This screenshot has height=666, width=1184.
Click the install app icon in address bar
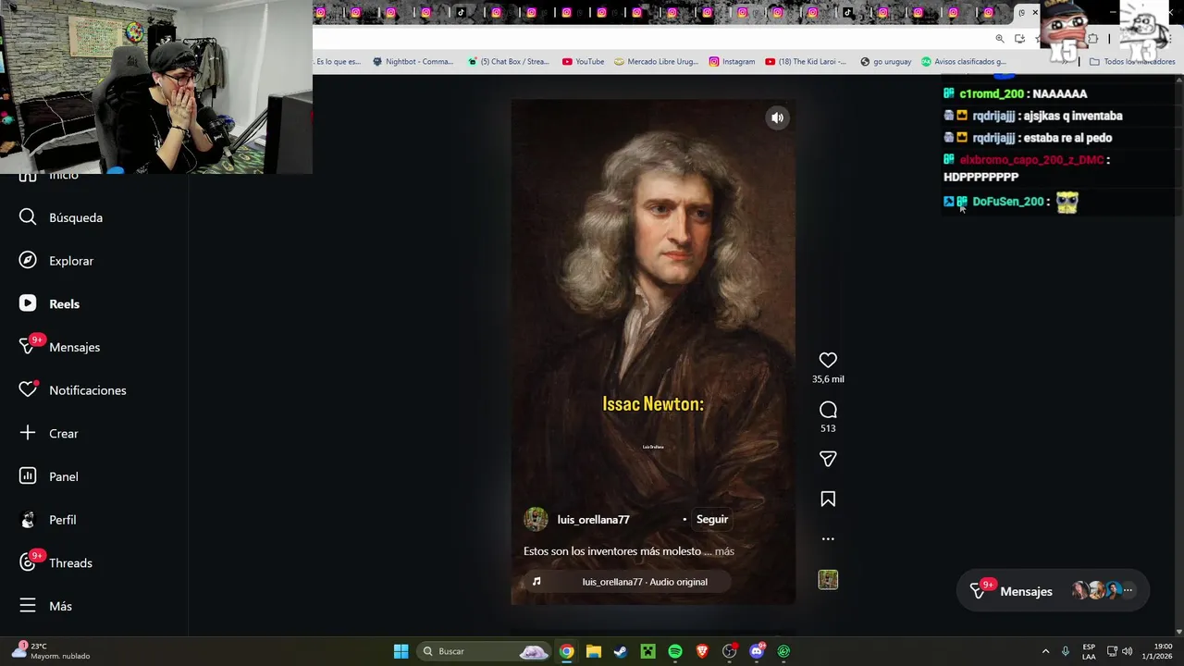tap(1019, 39)
